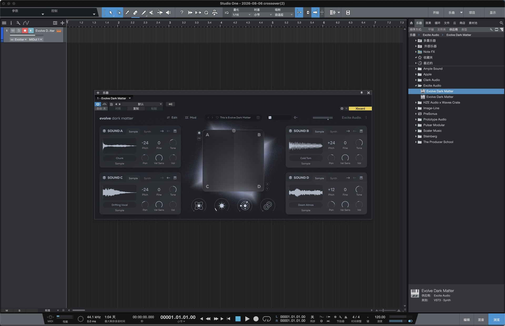Open Evolve three-dot menu
This screenshot has width=505, height=326.
tap(366, 118)
